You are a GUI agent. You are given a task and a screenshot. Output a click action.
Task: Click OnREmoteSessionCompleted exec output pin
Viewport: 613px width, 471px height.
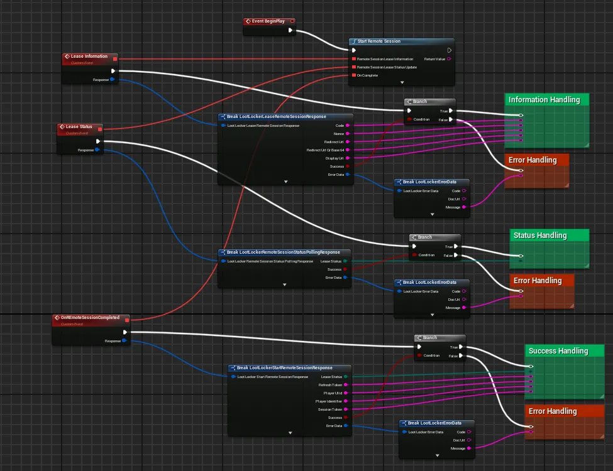[x=124, y=332]
